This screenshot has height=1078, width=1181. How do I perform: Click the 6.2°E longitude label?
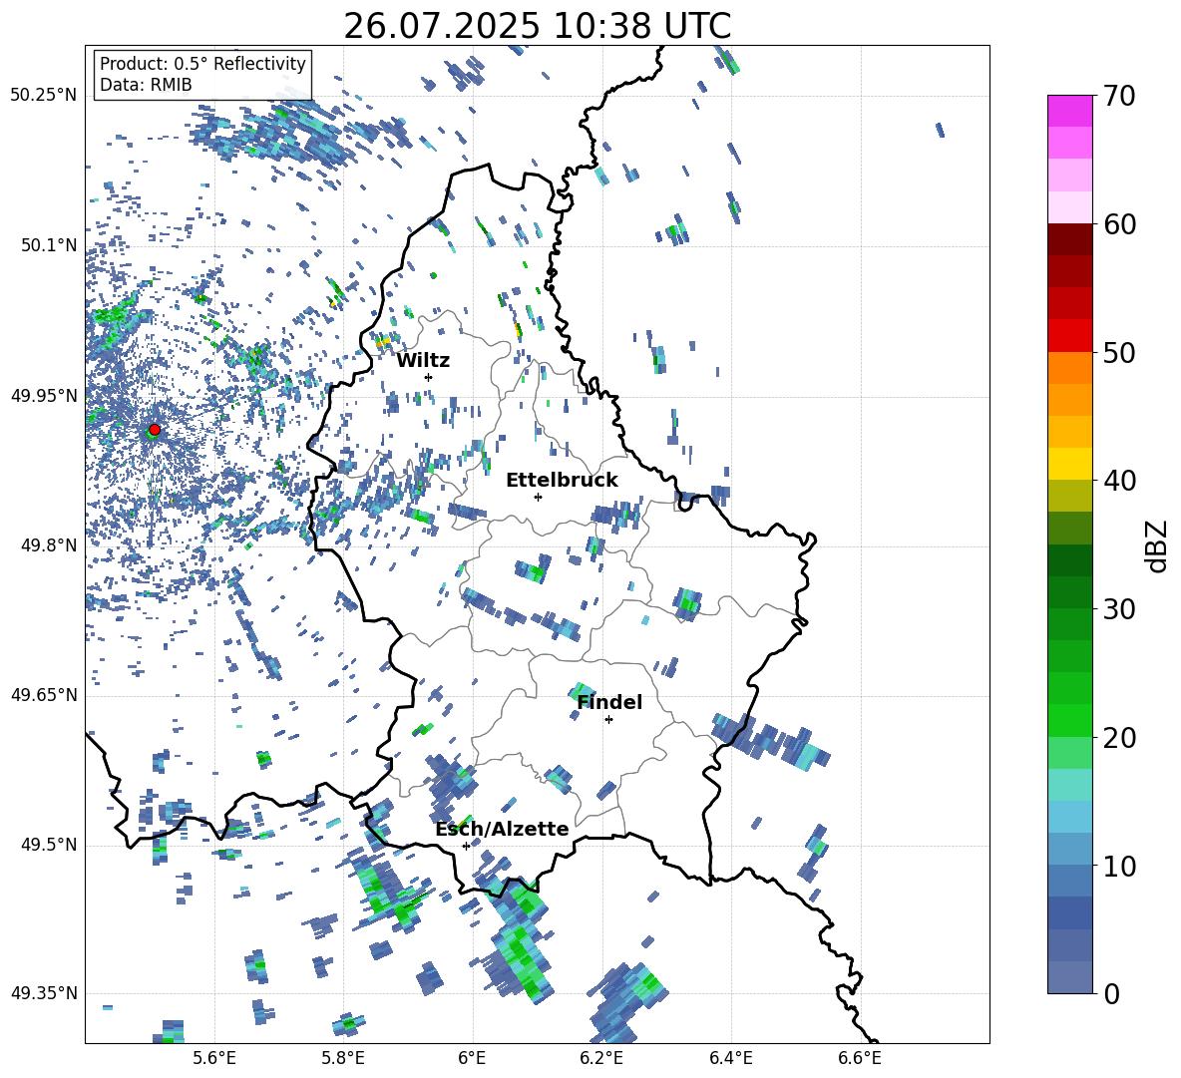601,1058
